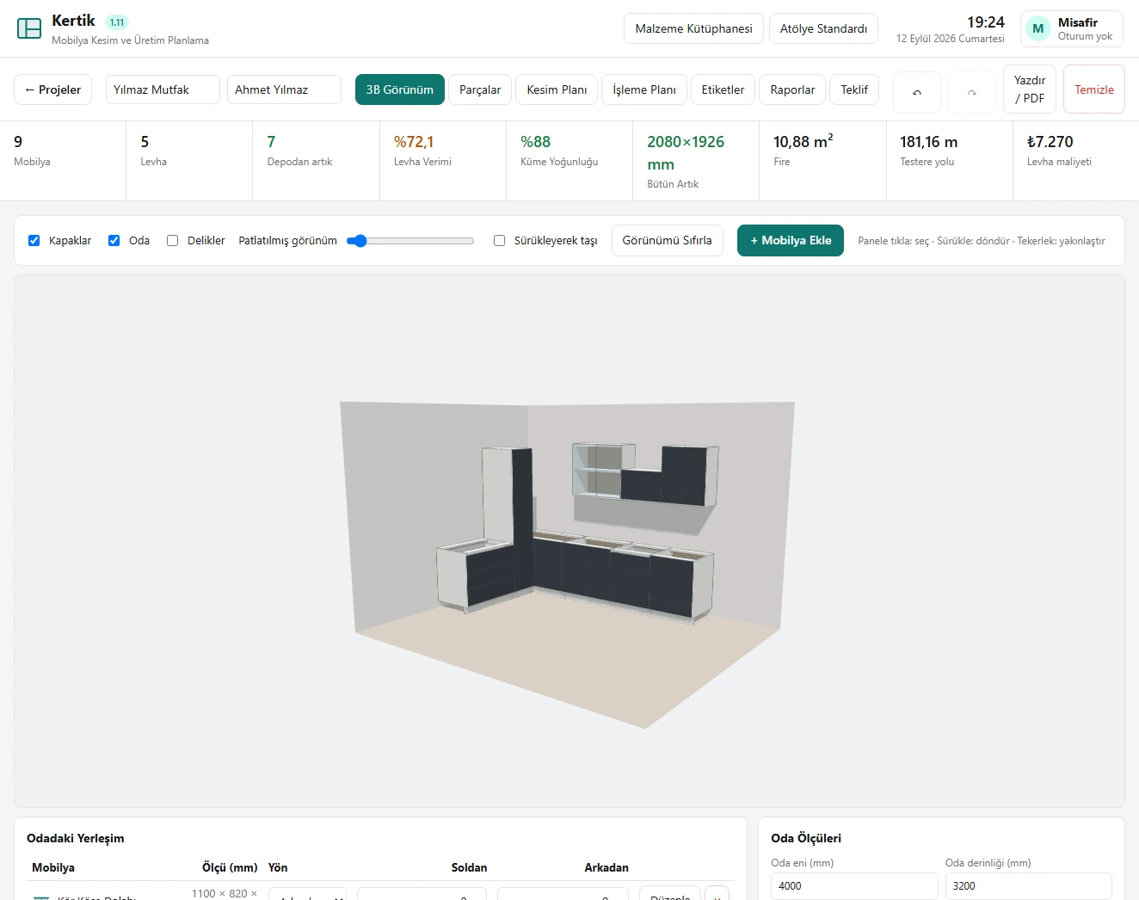Click the 9 Mobilya stat
This screenshot has height=900, width=1139.
63,161
